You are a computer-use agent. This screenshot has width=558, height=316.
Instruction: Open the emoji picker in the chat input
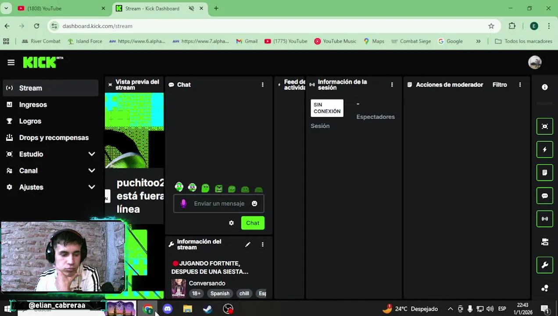coord(254,204)
